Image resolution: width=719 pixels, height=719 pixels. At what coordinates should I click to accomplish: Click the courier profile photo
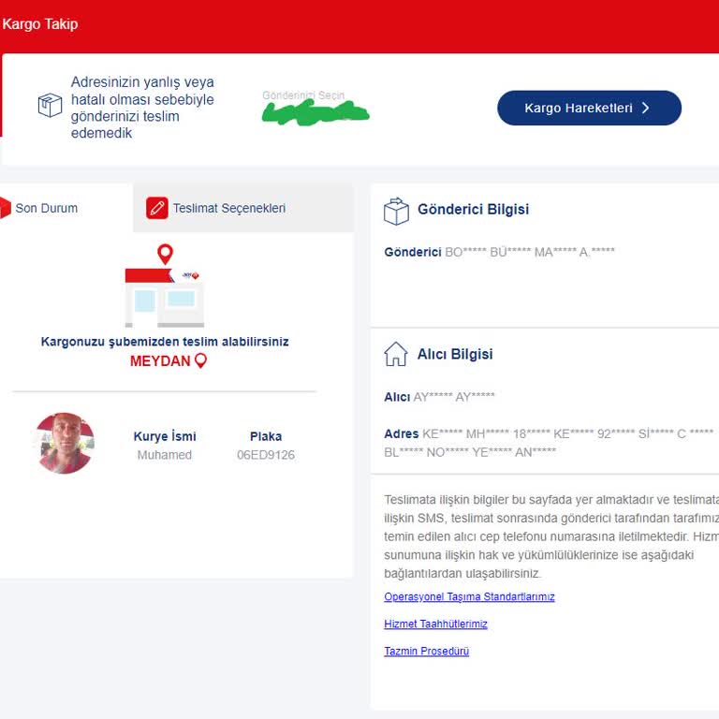[65, 443]
